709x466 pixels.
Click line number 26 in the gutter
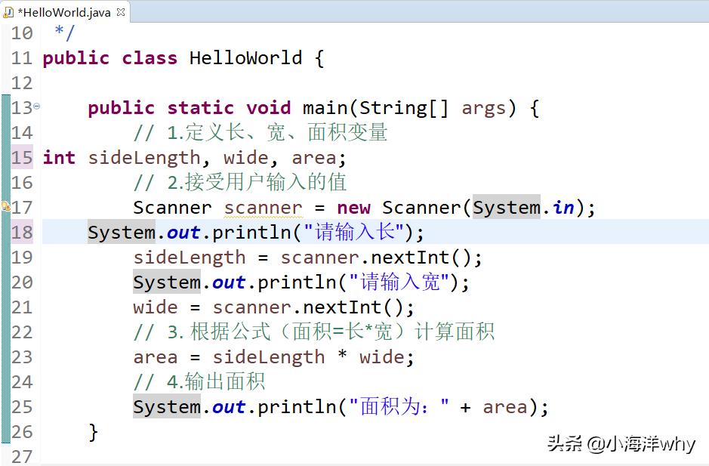point(21,431)
